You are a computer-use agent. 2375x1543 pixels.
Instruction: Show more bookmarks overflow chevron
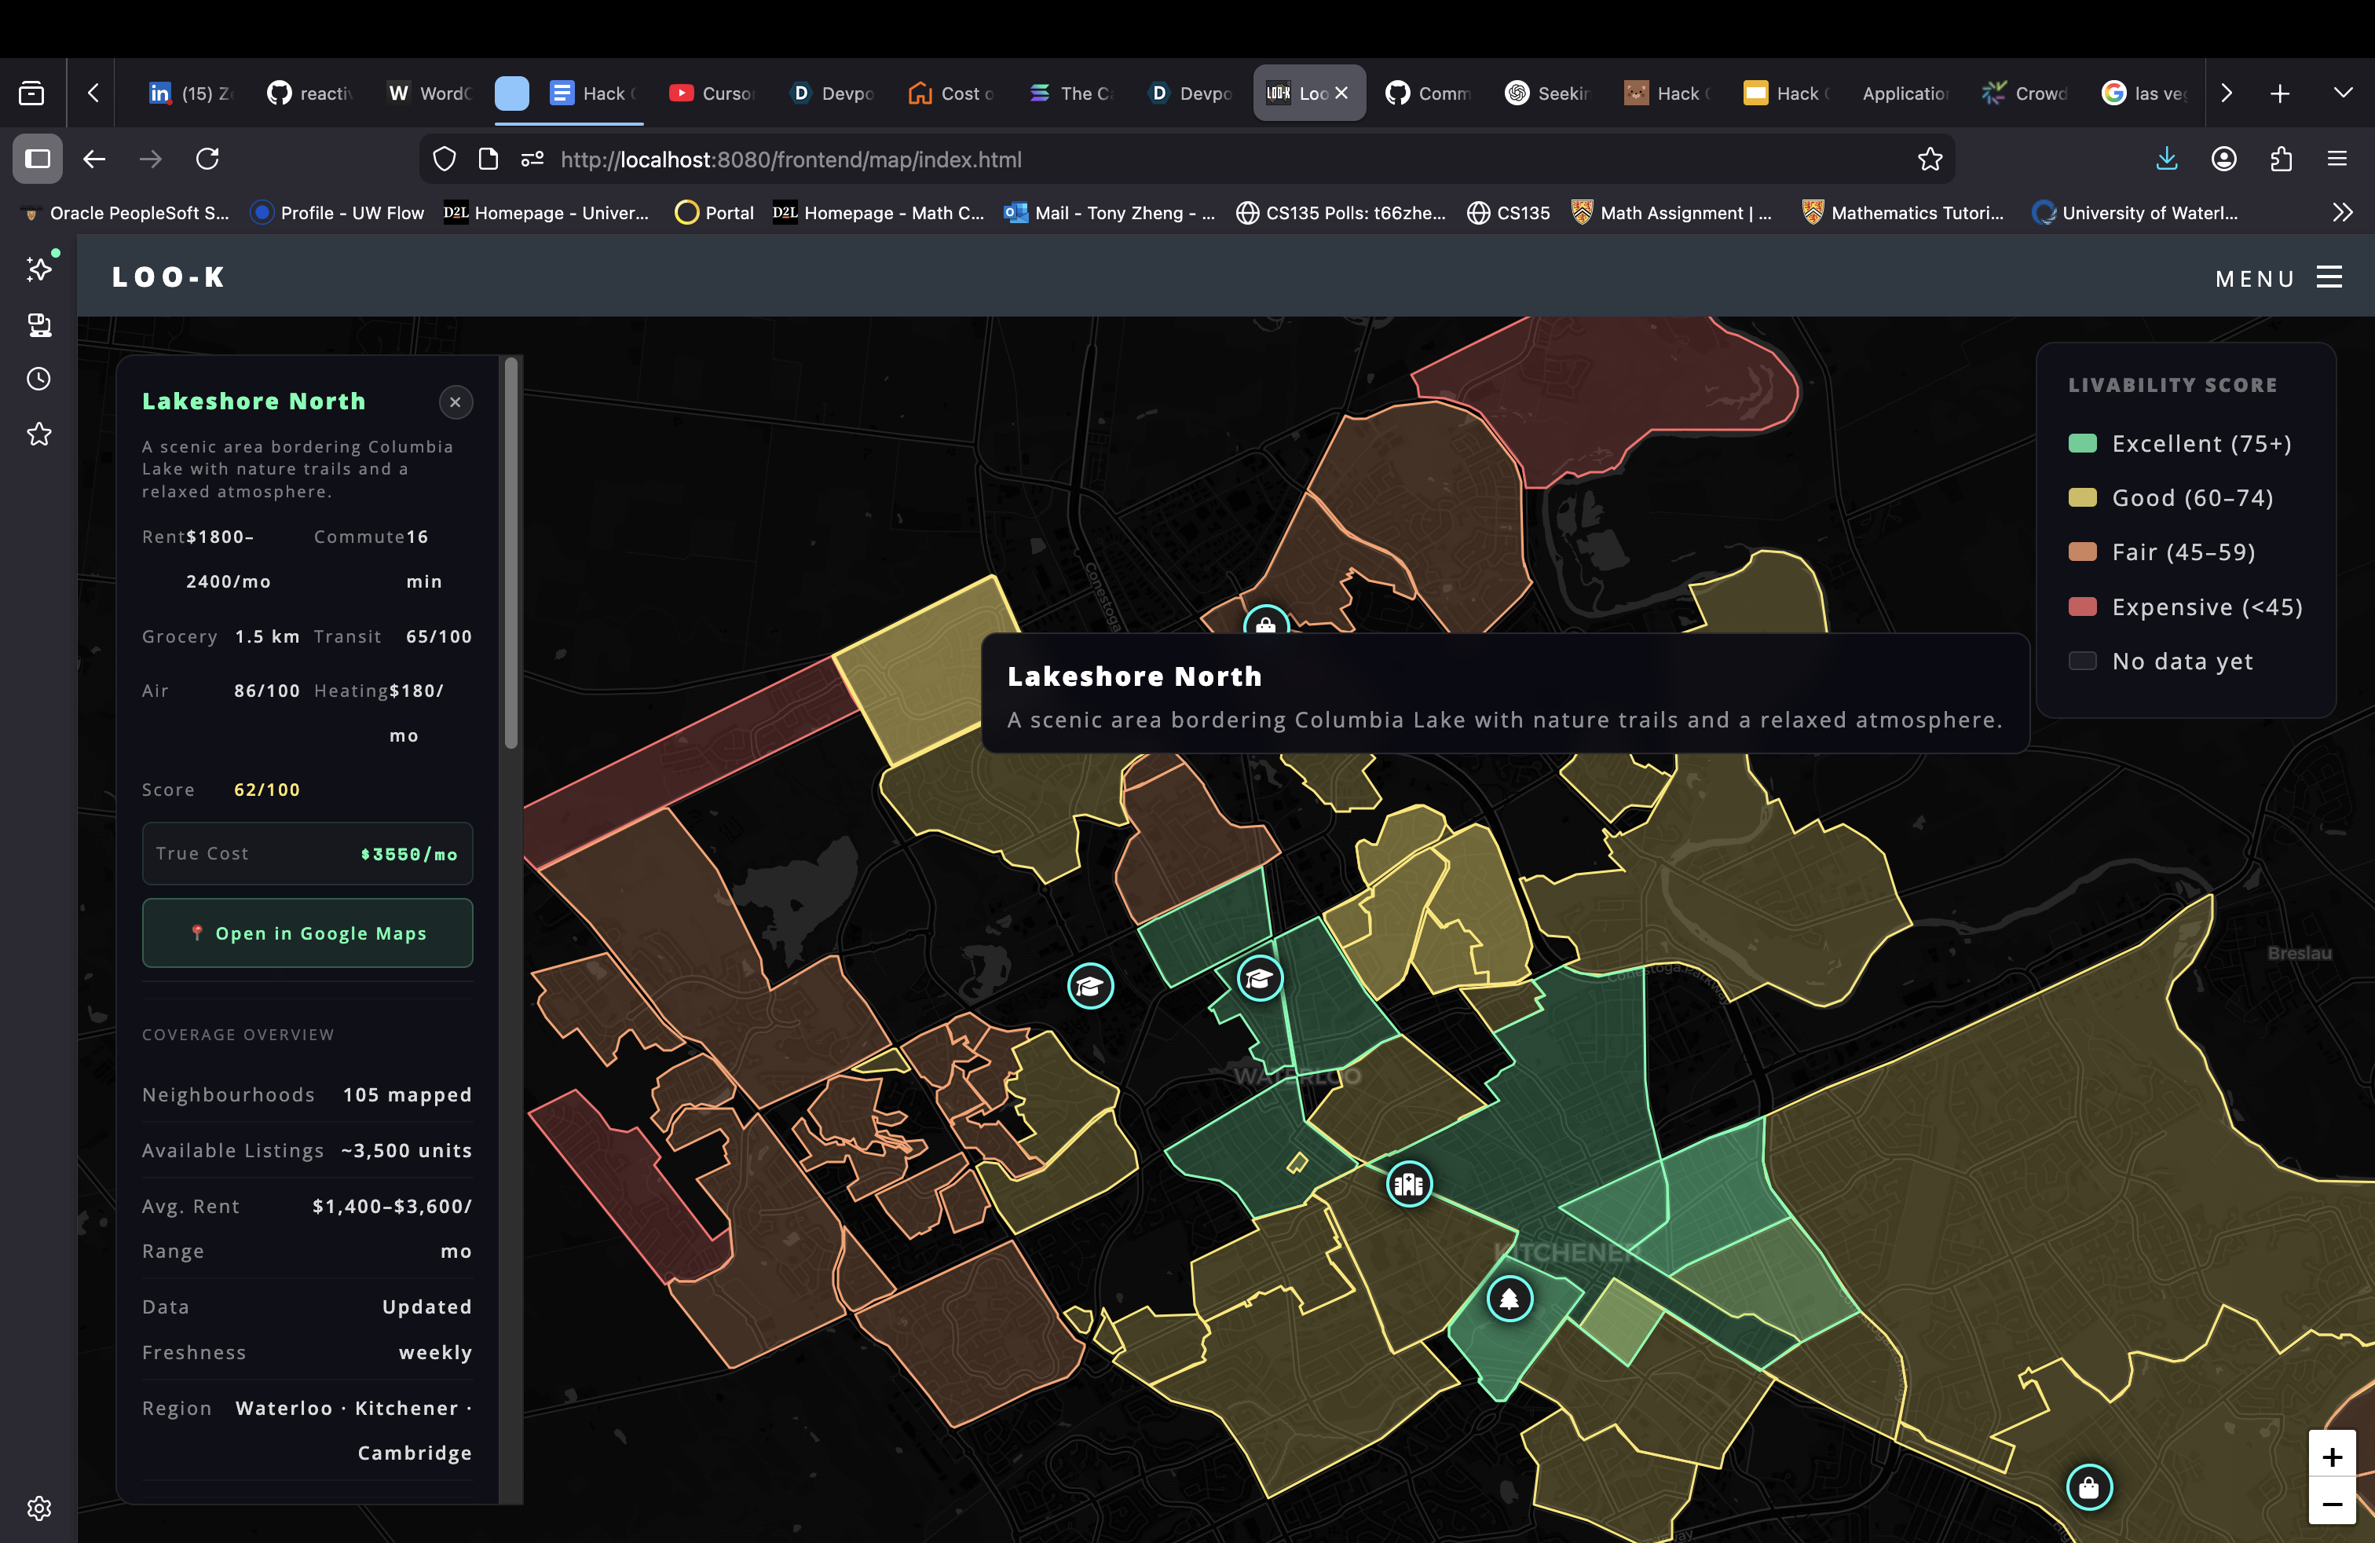point(2342,213)
